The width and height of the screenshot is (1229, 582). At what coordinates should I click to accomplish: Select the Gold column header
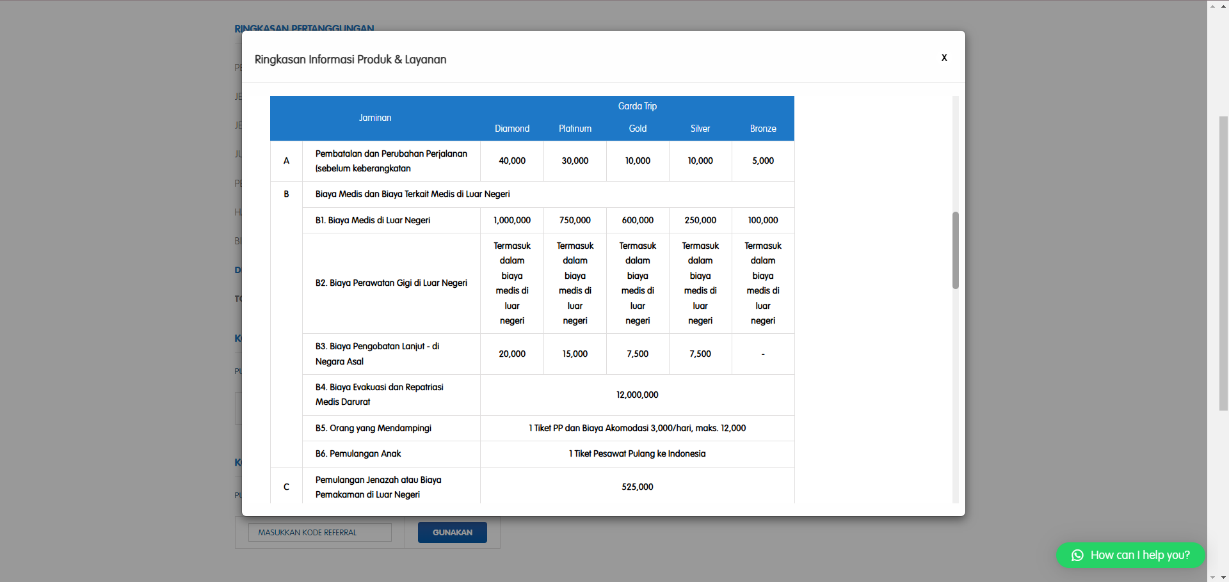click(638, 129)
